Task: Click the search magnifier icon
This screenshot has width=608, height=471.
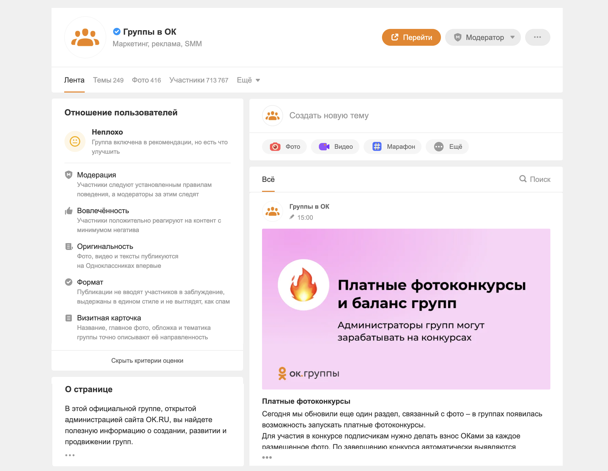Action: tap(522, 179)
